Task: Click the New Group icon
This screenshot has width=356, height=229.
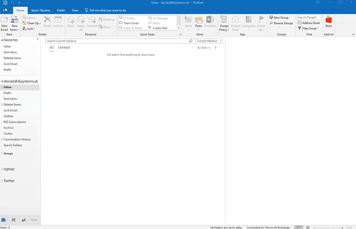Action: click(279, 18)
